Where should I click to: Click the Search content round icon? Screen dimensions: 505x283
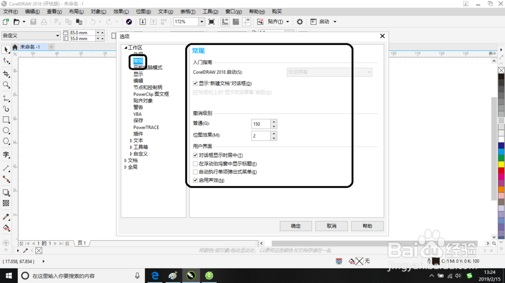click(129, 22)
